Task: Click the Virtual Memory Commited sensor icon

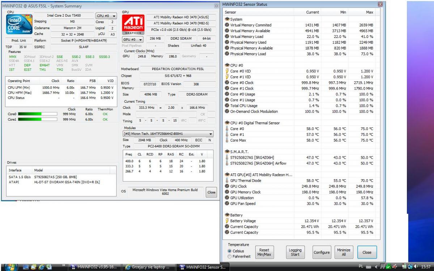Action: pyautogui.click(x=227, y=25)
